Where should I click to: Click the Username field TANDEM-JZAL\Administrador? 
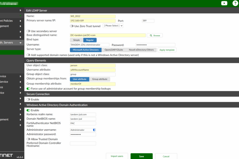click(89, 45)
